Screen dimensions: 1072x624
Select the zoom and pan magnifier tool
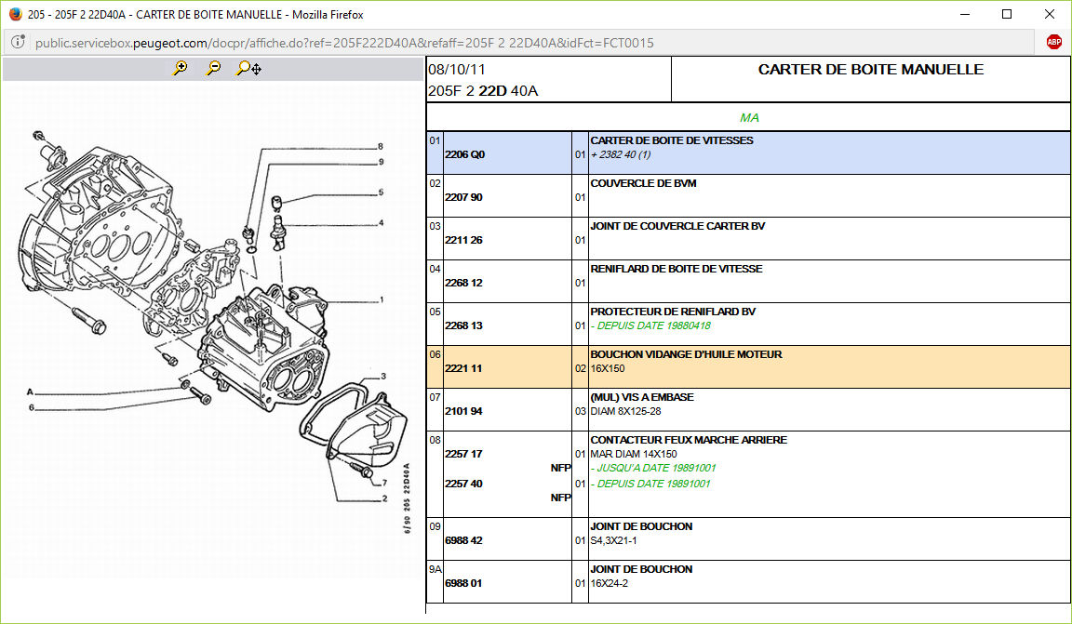coord(248,68)
